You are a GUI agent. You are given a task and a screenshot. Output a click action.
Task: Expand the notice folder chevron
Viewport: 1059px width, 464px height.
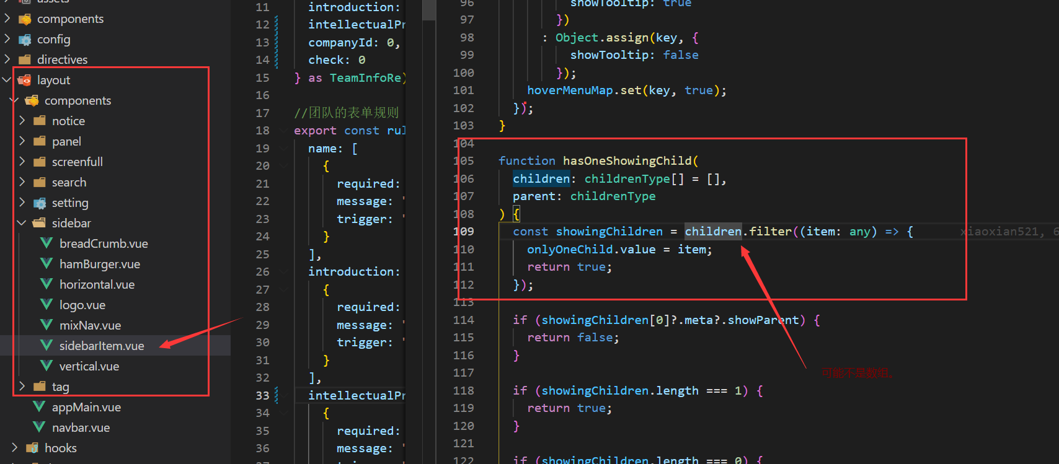(22, 121)
